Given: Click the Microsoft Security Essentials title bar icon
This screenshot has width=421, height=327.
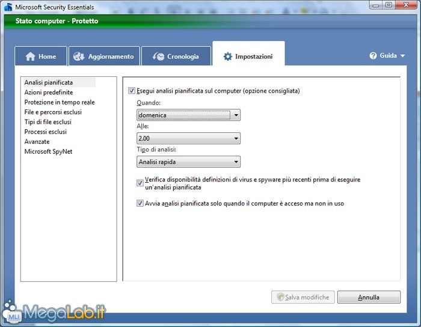Looking at the screenshot, I should [x=8, y=7].
